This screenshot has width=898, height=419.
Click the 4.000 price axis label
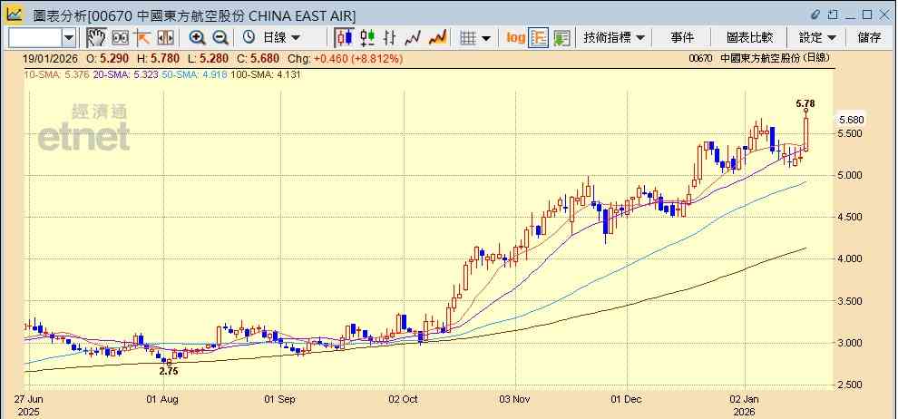pyautogui.click(x=851, y=259)
